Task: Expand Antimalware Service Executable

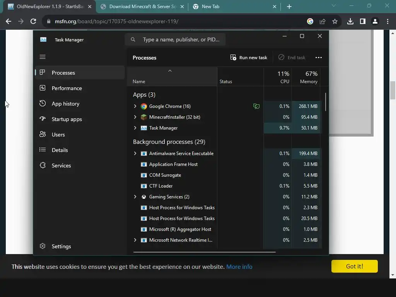Action: tap(135, 154)
